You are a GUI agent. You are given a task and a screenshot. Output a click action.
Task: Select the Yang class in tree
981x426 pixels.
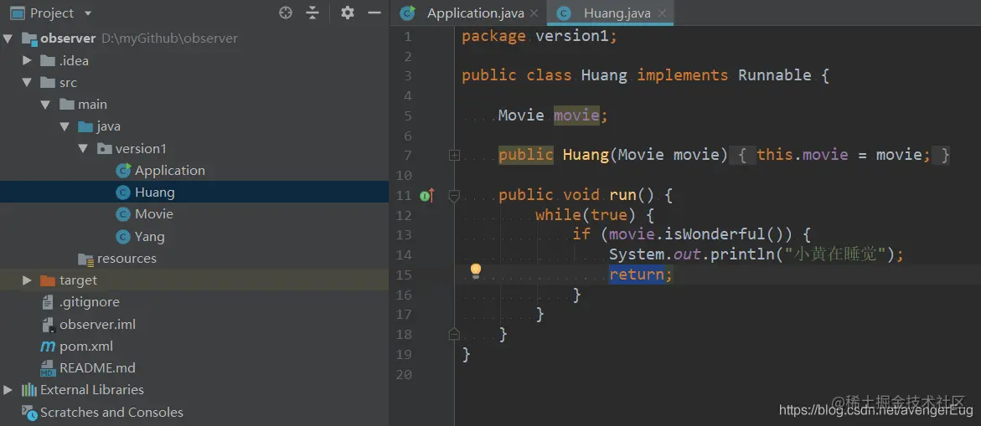(x=149, y=236)
